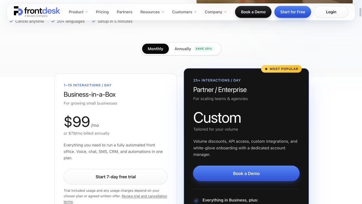Click the checkmark next to Setup in 5 minutes
362x204 pixels.
[x=94, y=21]
